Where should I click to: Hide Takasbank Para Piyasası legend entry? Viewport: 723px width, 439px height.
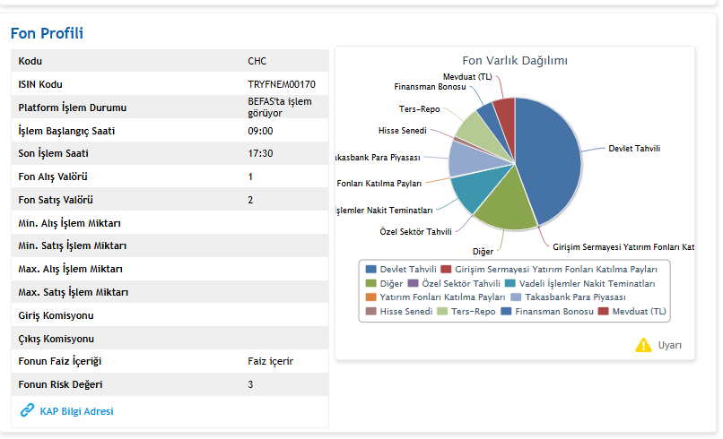pos(574,297)
